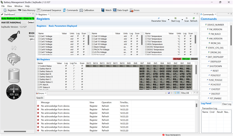The height and width of the screenshot is (136, 233).
Task: Expand PF Status A bit register
Action: point(39,87)
